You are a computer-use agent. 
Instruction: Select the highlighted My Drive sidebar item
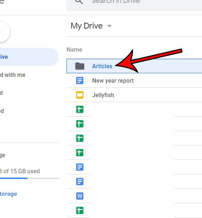29,57
